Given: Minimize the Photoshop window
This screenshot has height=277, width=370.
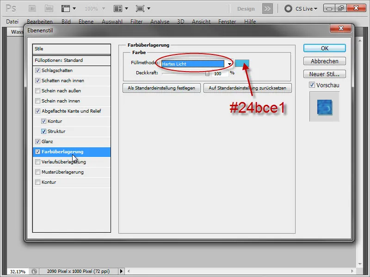Looking at the screenshot, I should point(329,8).
